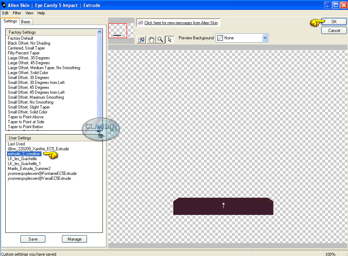Select 'Large Offset, 30 Degrees' preset
This screenshot has height=256, width=348.
point(29,58)
